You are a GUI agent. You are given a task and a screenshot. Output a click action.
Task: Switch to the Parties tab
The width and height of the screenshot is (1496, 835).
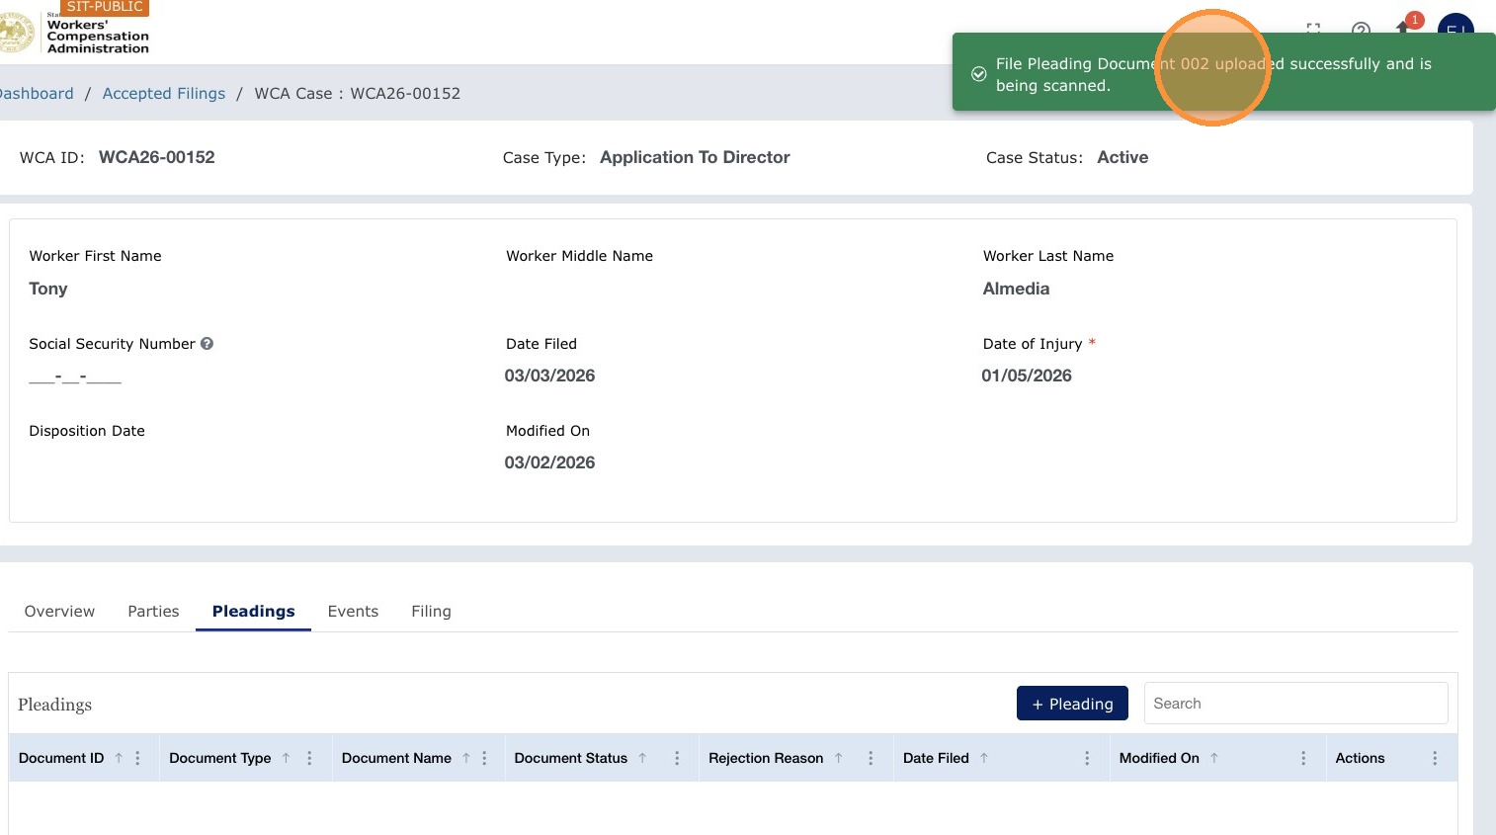[153, 612]
